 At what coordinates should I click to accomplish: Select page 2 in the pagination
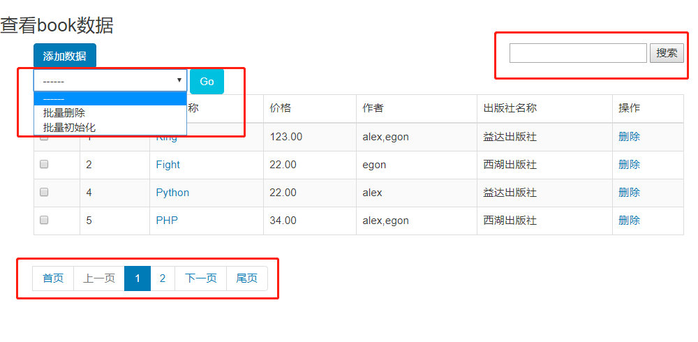[163, 278]
